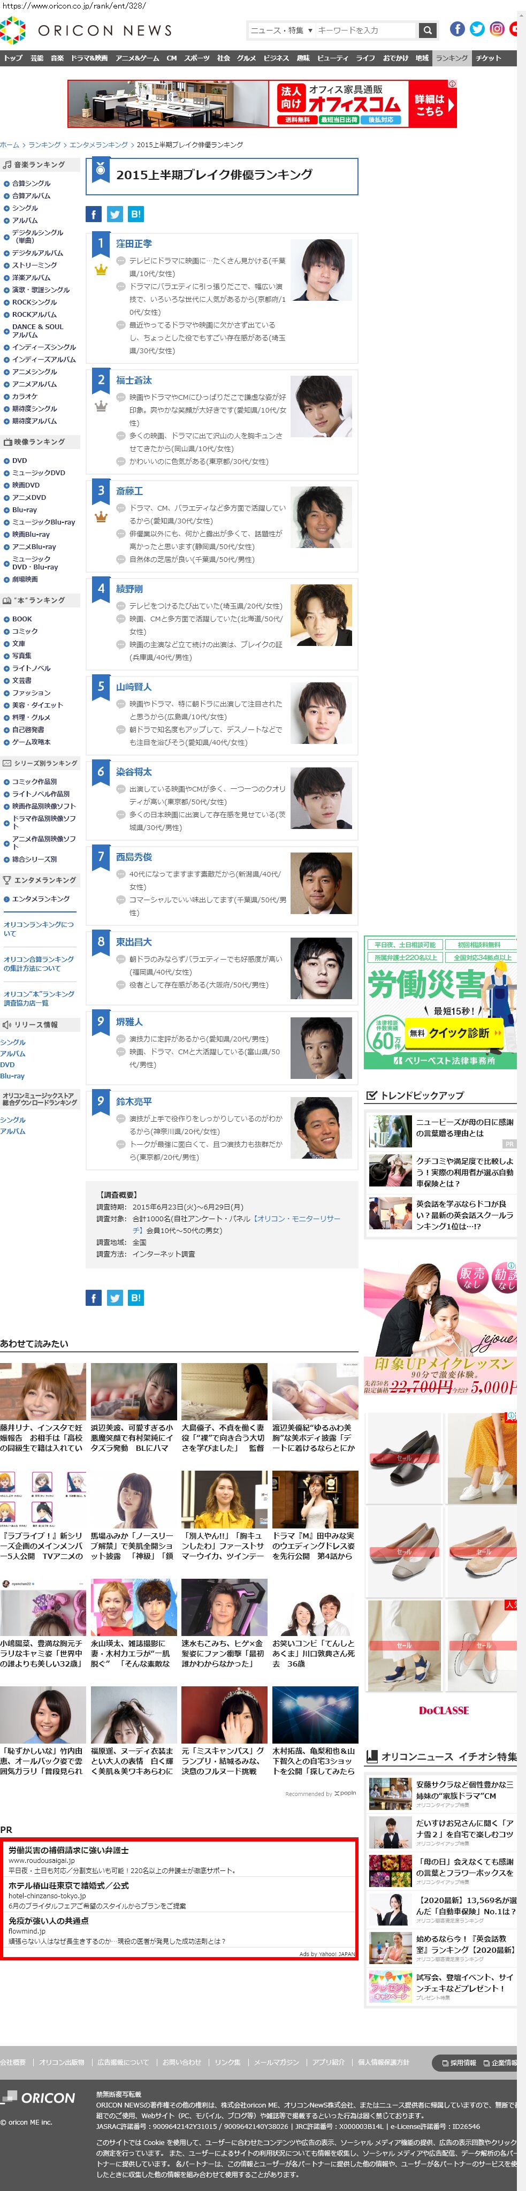Open the 労働災害 quick diagnosis ad
Image resolution: width=526 pixels, height=2191 pixels.
point(440,1003)
